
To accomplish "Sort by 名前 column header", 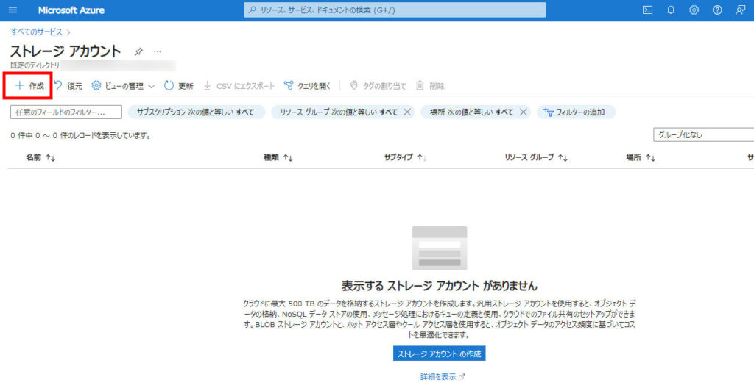I will 40,157.
